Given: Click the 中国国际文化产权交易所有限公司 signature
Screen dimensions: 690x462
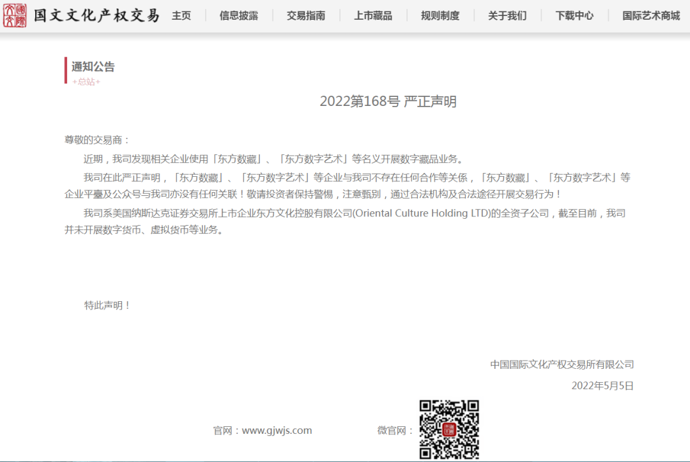Looking at the screenshot, I should pyautogui.click(x=562, y=364).
